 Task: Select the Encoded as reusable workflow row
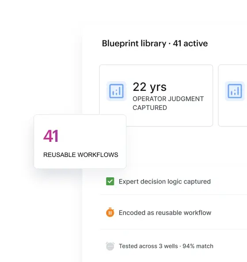[173, 212]
